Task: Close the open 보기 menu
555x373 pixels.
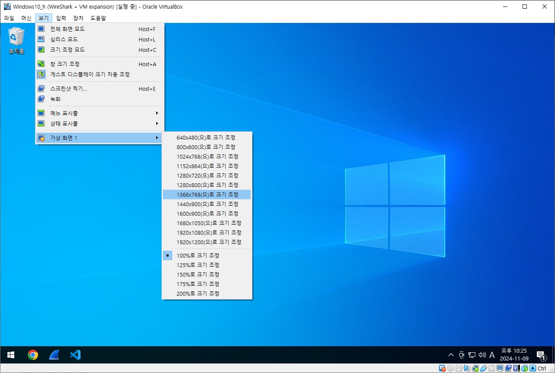Action: 44,18
